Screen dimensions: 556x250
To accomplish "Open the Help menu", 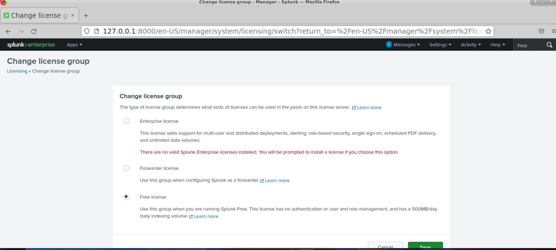I will pos(497,45).
